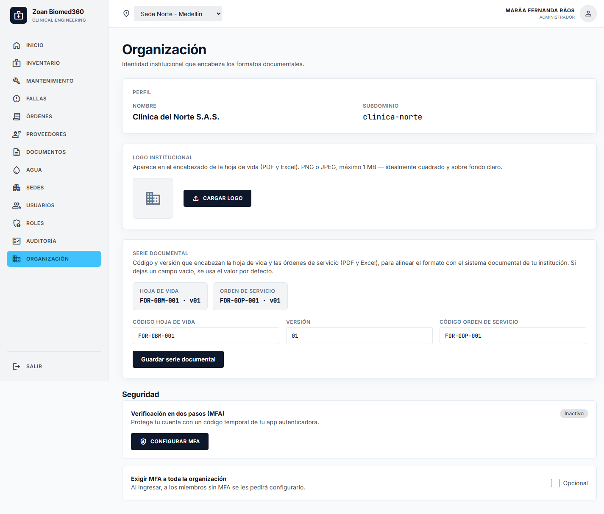Click the Inicio home icon
The height and width of the screenshot is (514, 604).
[17, 45]
